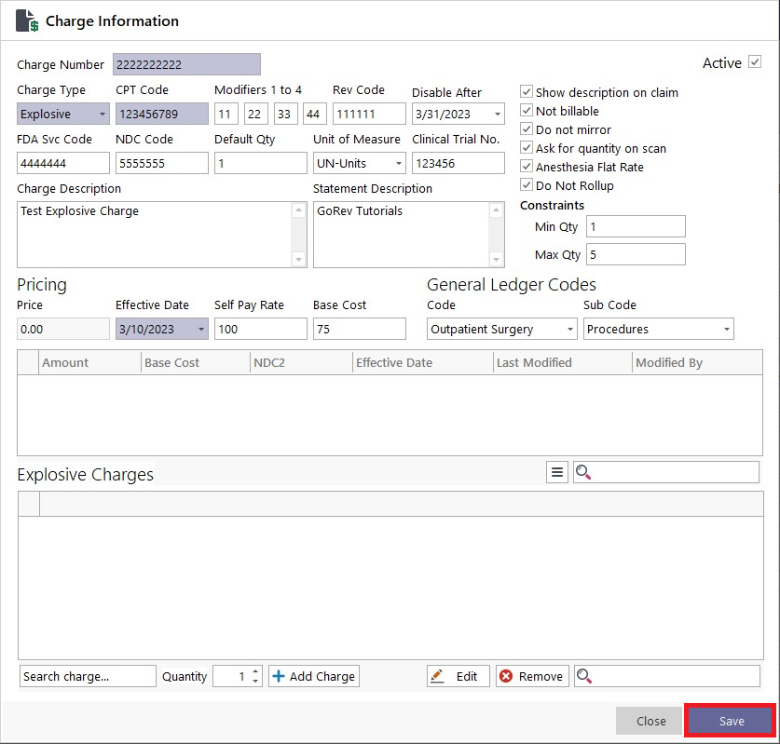The height and width of the screenshot is (744, 780).
Task: Click the Base Cost input field
Action: click(x=359, y=329)
